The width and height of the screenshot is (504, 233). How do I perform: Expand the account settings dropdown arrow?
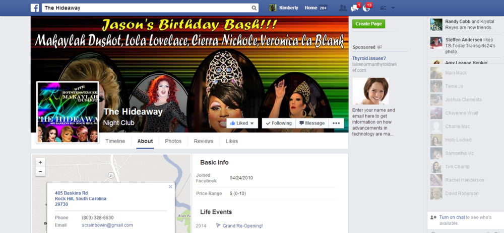click(393, 8)
